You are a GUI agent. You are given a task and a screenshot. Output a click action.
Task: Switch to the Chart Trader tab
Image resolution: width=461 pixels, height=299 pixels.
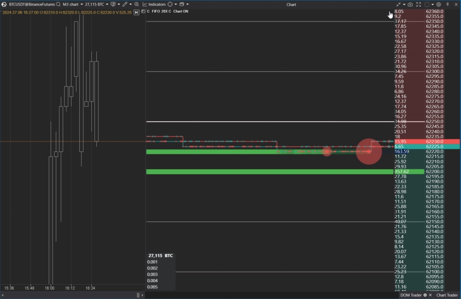click(447, 295)
